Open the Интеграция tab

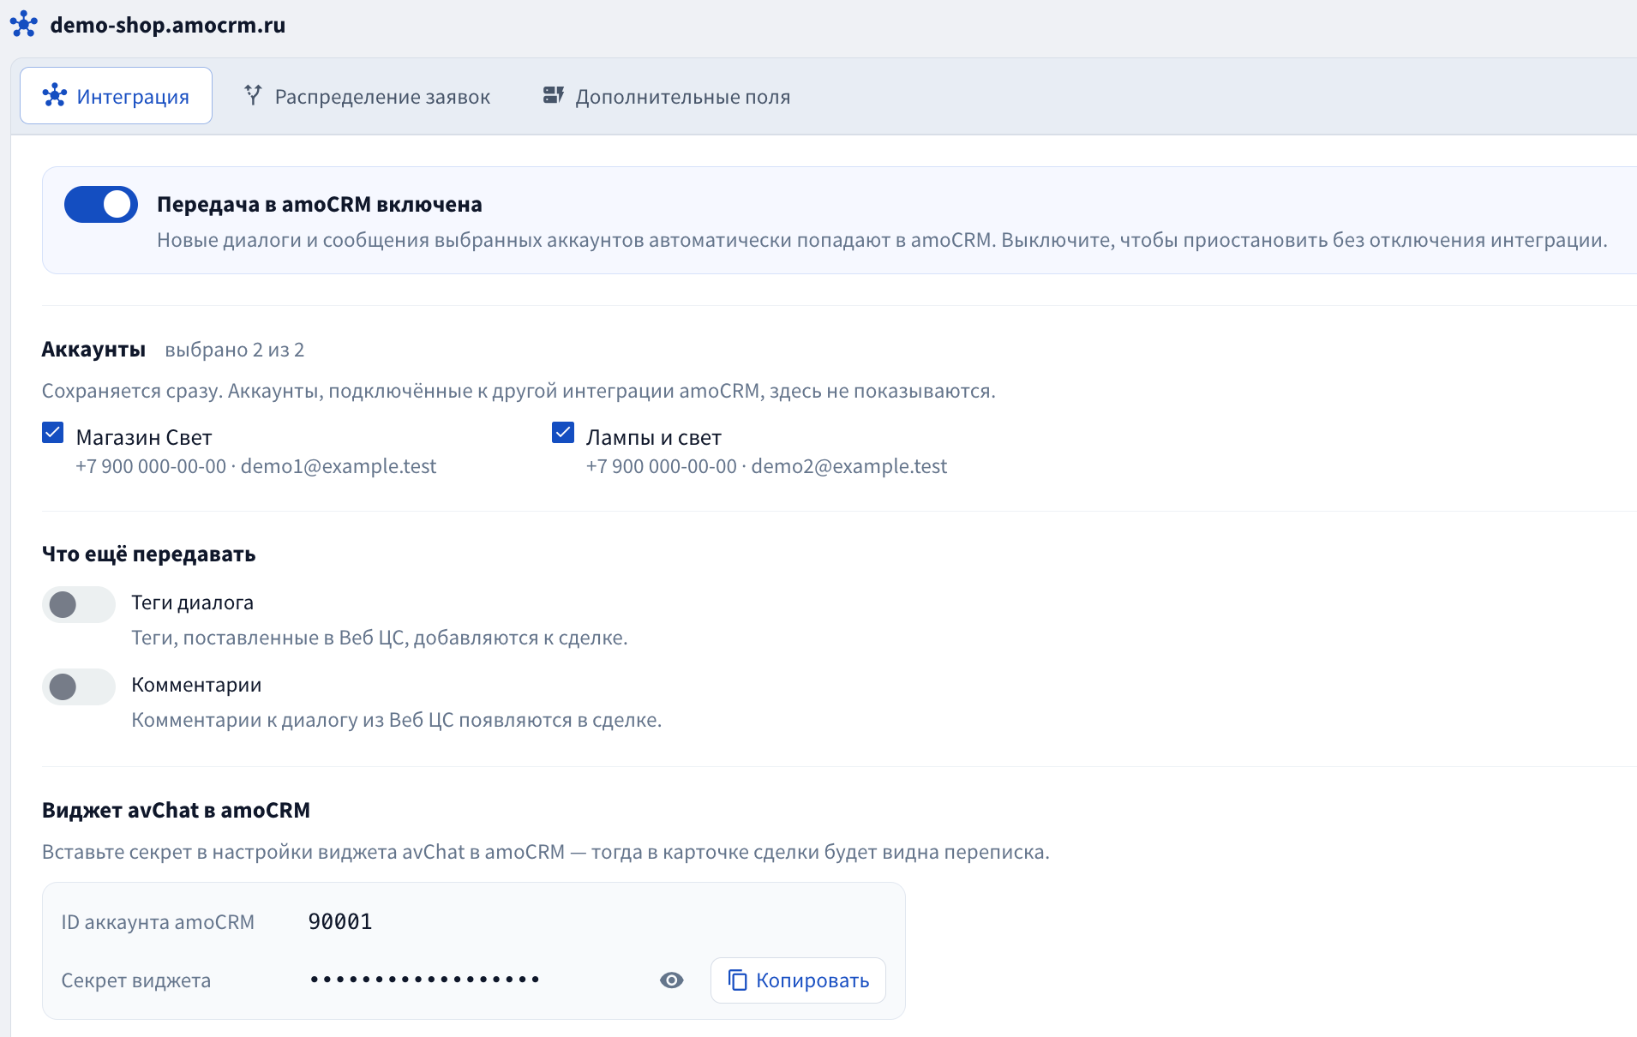[116, 96]
